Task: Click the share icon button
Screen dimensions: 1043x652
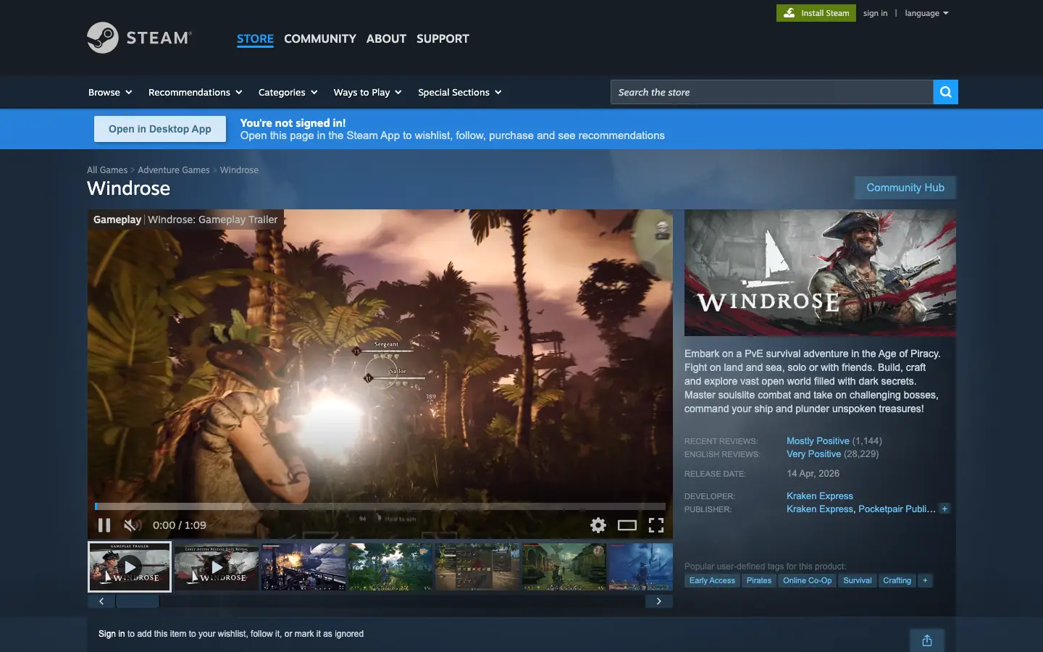Action: click(927, 640)
